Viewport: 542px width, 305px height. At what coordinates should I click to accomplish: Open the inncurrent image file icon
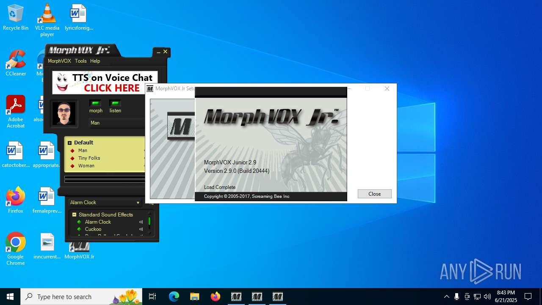47,246
